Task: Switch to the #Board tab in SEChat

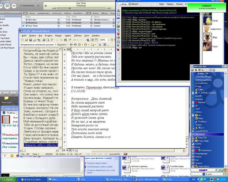Action: point(134,4)
